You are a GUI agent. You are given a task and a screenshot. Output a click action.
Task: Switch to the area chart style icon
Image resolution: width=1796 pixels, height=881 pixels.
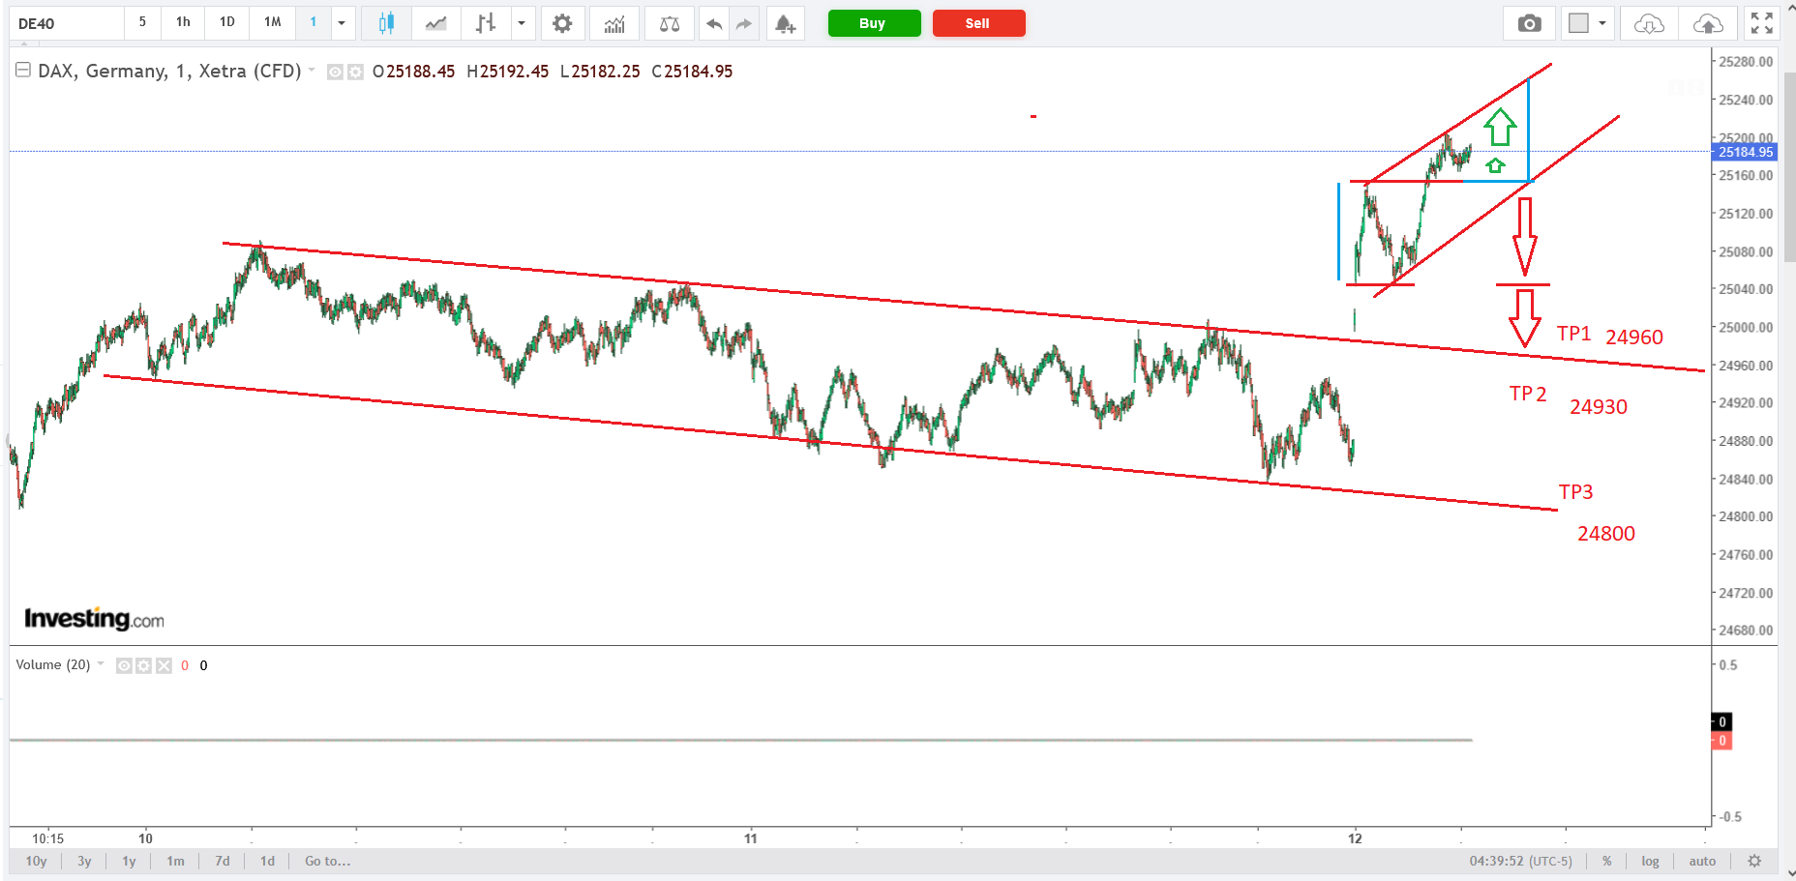(436, 23)
